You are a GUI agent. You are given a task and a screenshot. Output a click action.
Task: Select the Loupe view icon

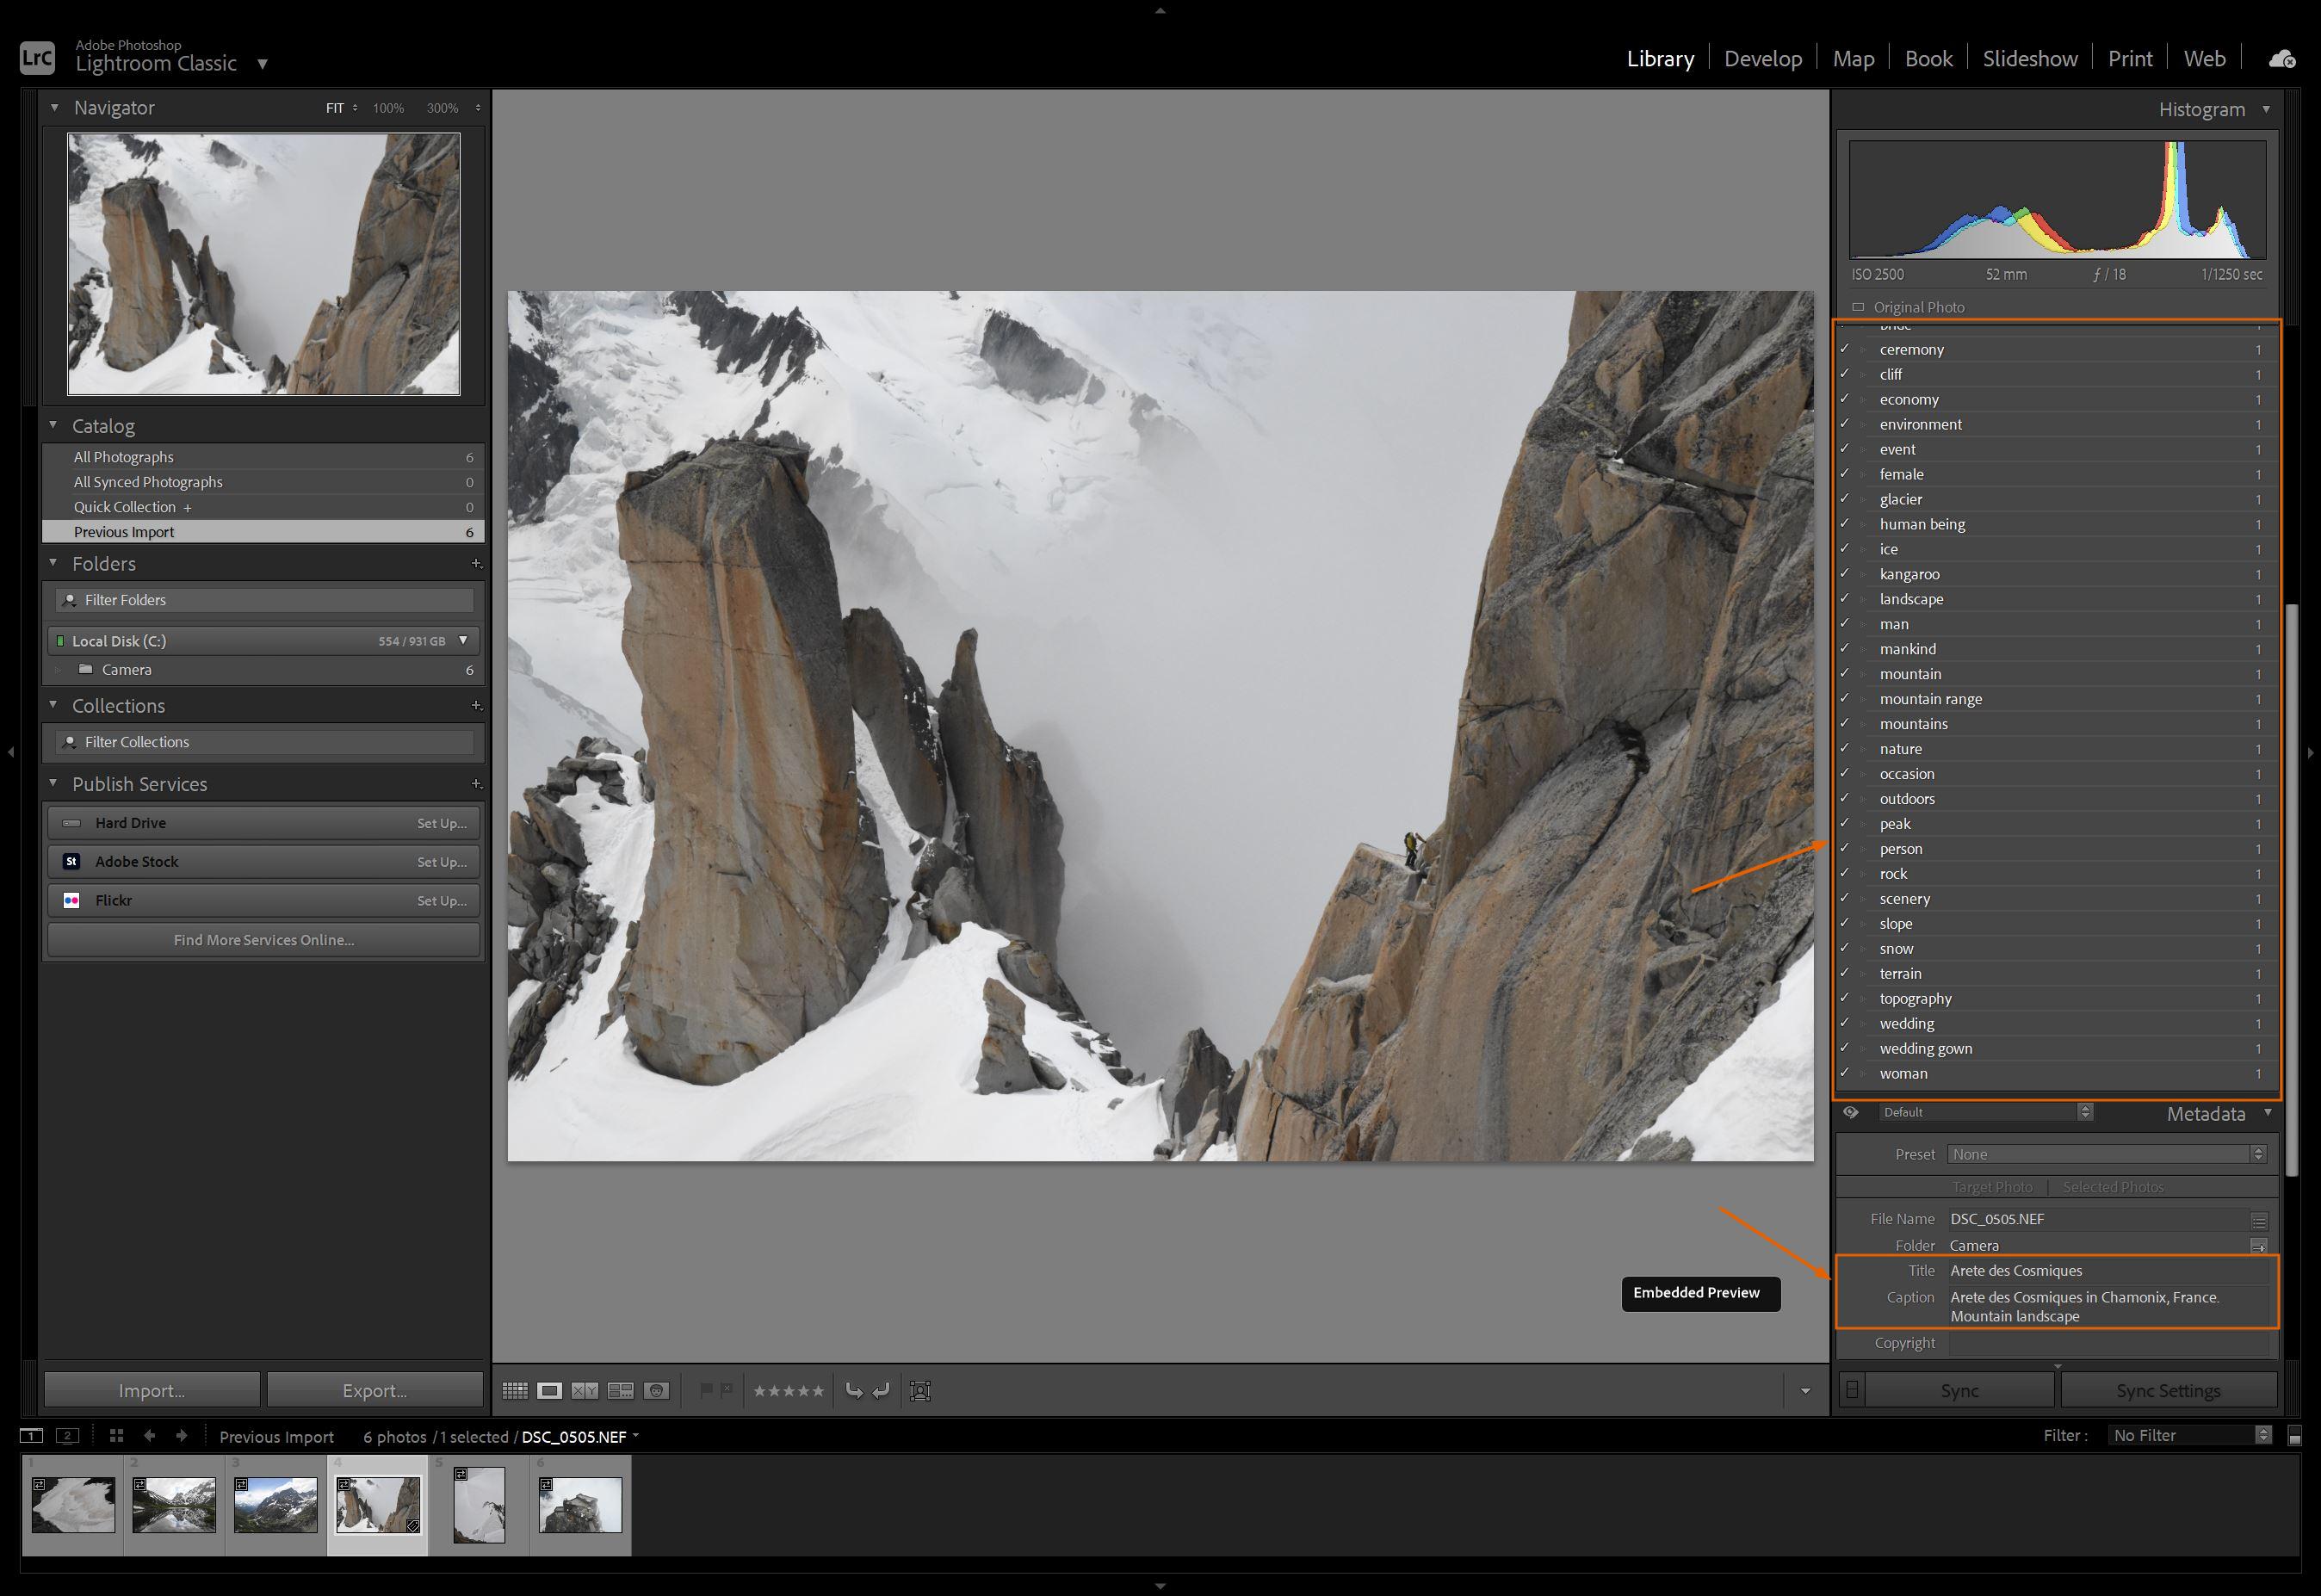click(x=551, y=1390)
